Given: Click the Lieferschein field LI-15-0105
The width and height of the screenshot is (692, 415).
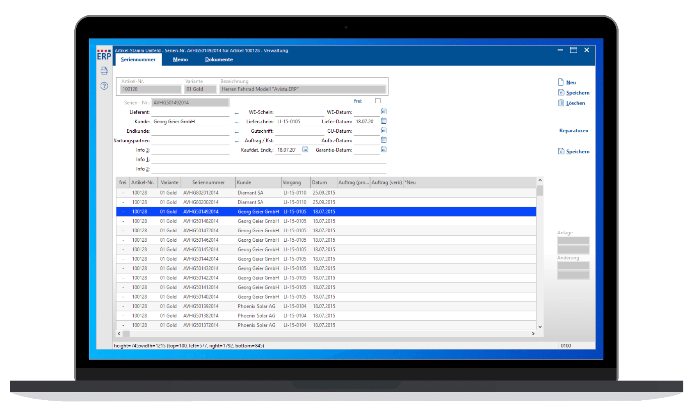Looking at the screenshot, I should pyautogui.click(x=299, y=121).
